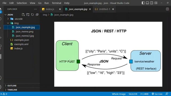
Task: Open Customize Layout icon
Action: [156, 3]
